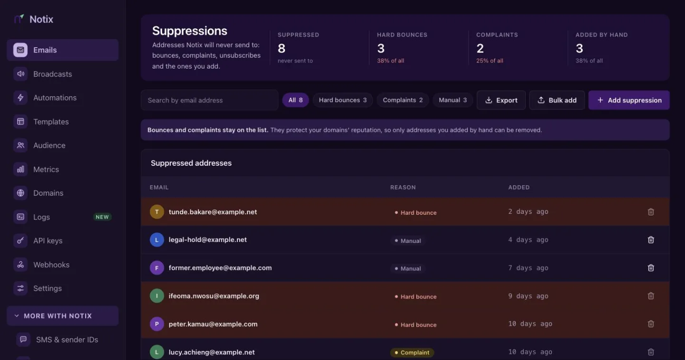The height and width of the screenshot is (360, 685).
Task: Click the Export button
Action: 501,100
